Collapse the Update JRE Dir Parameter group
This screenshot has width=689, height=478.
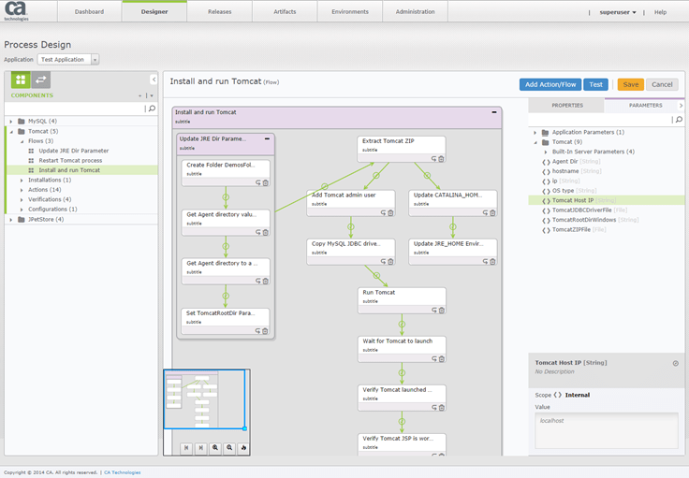pyautogui.click(x=267, y=138)
